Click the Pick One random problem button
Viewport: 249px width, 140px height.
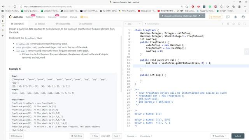click(77, 136)
